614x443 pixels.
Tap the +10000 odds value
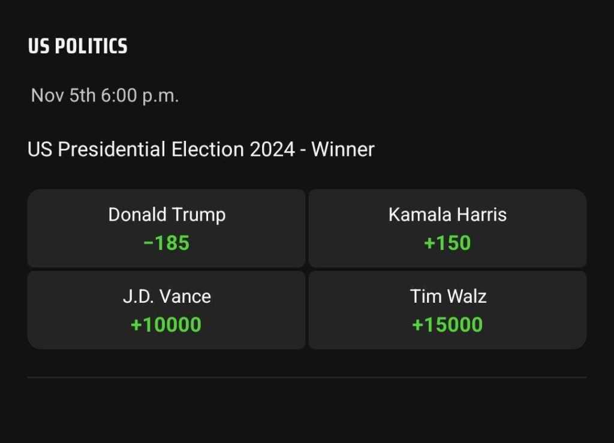click(x=166, y=325)
